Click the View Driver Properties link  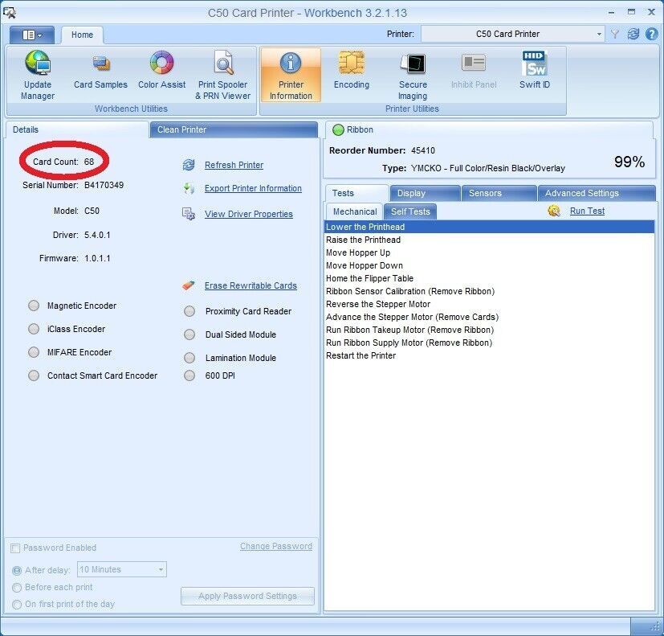click(249, 214)
